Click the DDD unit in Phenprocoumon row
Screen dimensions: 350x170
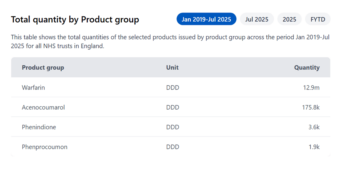tap(173, 147)
